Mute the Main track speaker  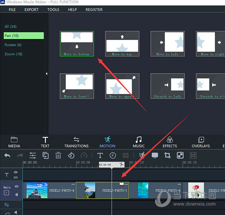(x=17, y=195)
